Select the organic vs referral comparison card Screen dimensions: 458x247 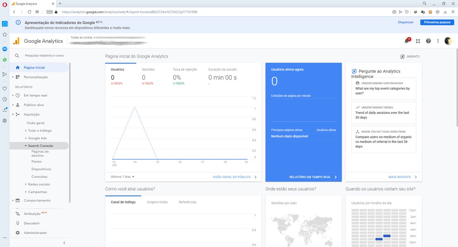tap(384, 139)
